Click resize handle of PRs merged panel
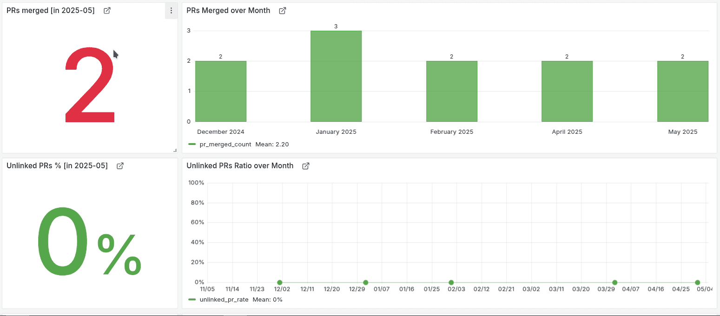 pos(175,150)
